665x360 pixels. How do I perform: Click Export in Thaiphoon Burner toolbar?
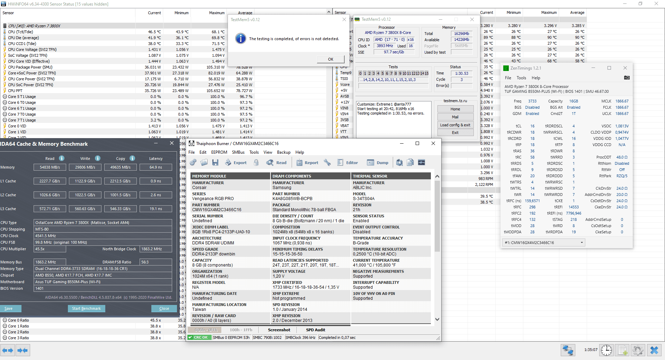(x=236, y=162)
